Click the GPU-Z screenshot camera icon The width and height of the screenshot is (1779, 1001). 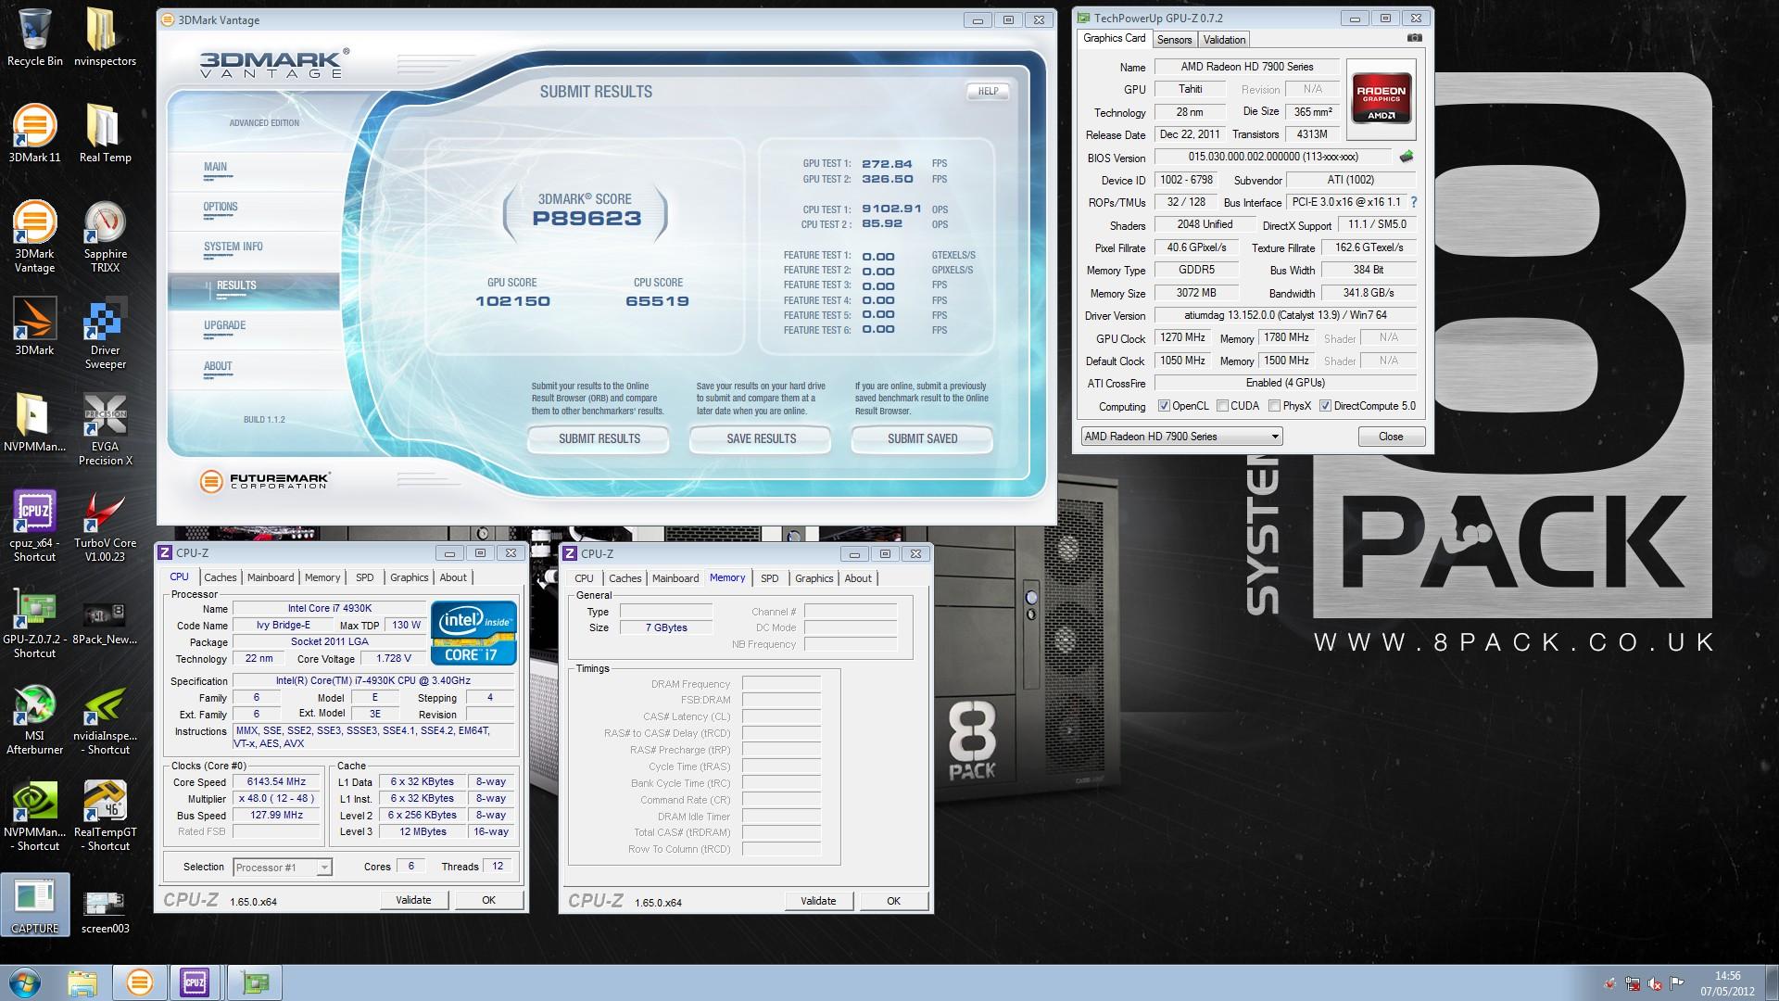(x=1414, y=39)
